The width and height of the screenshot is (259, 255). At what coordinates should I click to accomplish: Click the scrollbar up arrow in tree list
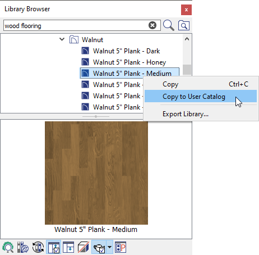[187, 39]
